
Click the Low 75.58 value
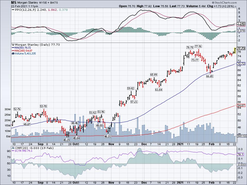pyautogui.click(x=161, y=6)
